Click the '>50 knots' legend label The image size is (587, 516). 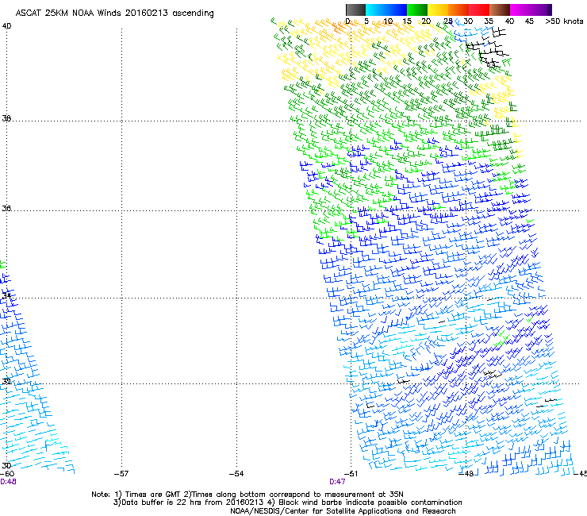[x=564, y=21]
